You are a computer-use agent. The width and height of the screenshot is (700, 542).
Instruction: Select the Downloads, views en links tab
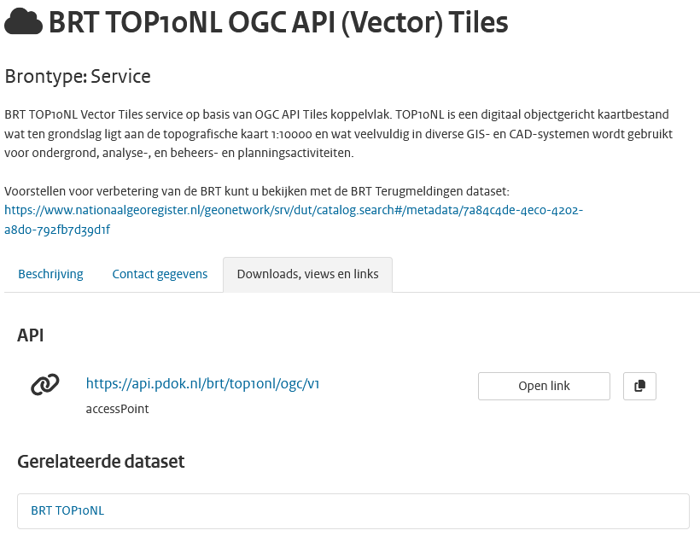[307, 274]
